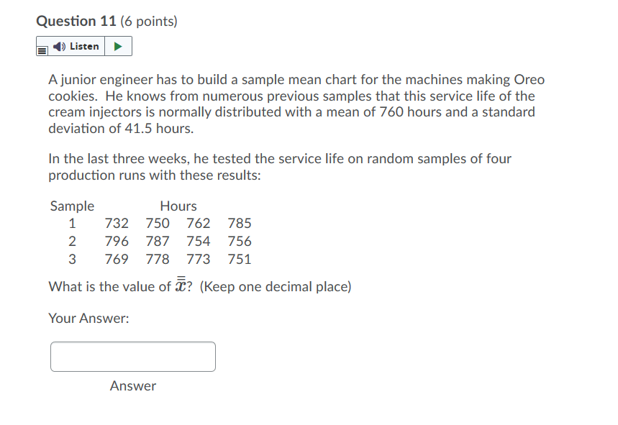618x425 pixels.
Task: Activate the text-to-speech player play icon
Action: point(117,45)
